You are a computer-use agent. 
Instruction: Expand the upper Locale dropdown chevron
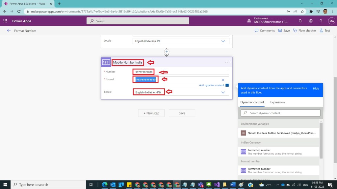(223, 41)
